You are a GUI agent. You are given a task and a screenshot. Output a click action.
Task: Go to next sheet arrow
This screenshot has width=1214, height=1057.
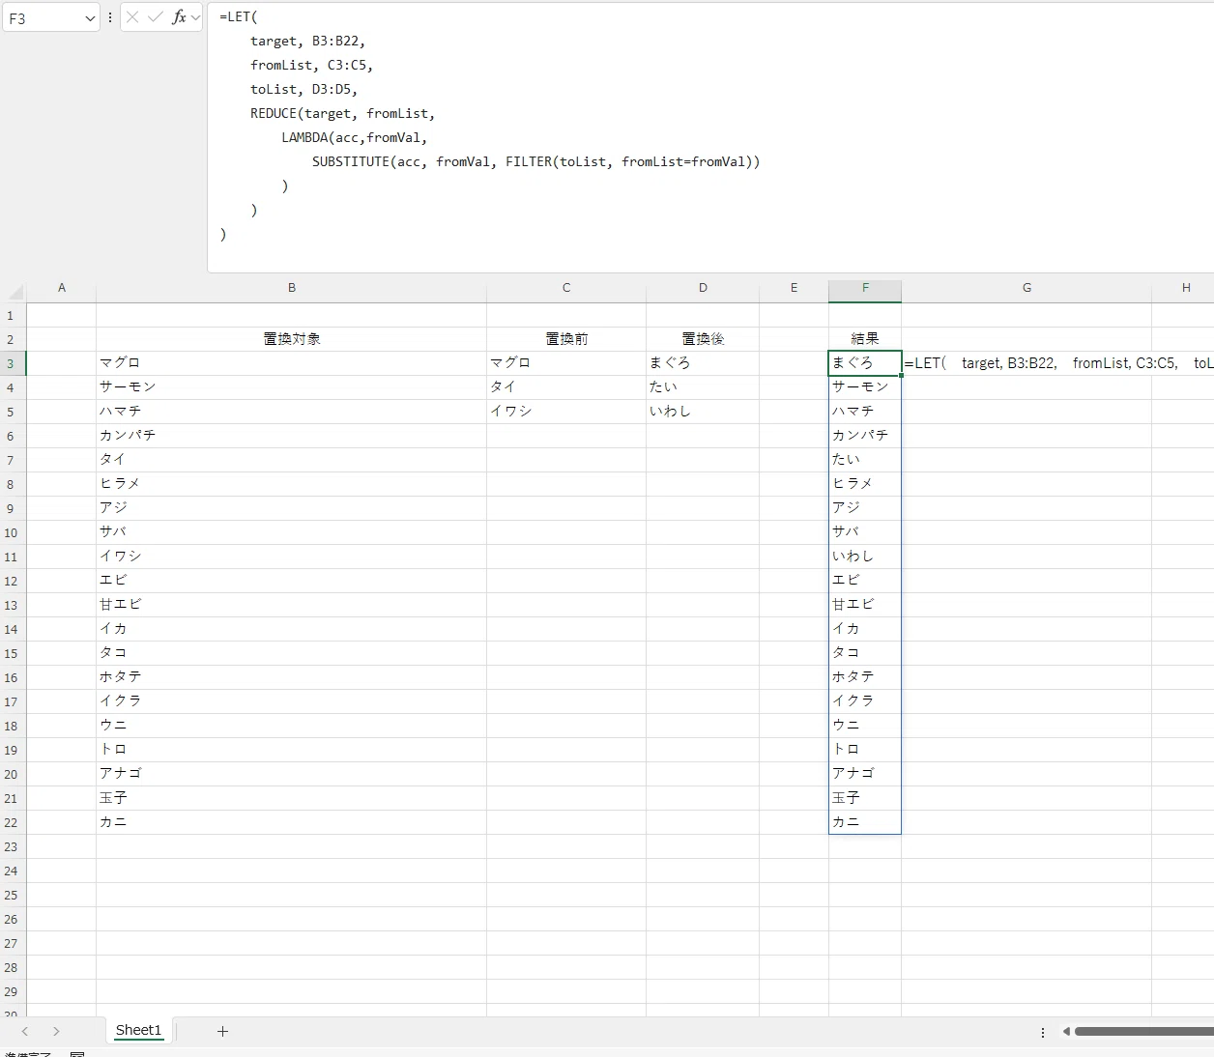point(56,1031)
